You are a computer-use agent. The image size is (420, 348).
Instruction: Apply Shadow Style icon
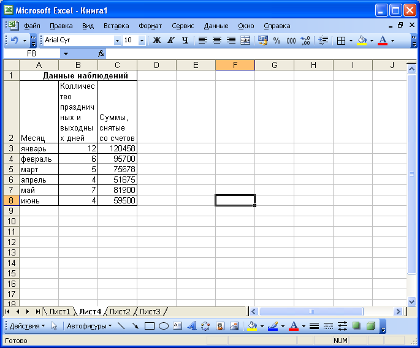tap(356, 326)
